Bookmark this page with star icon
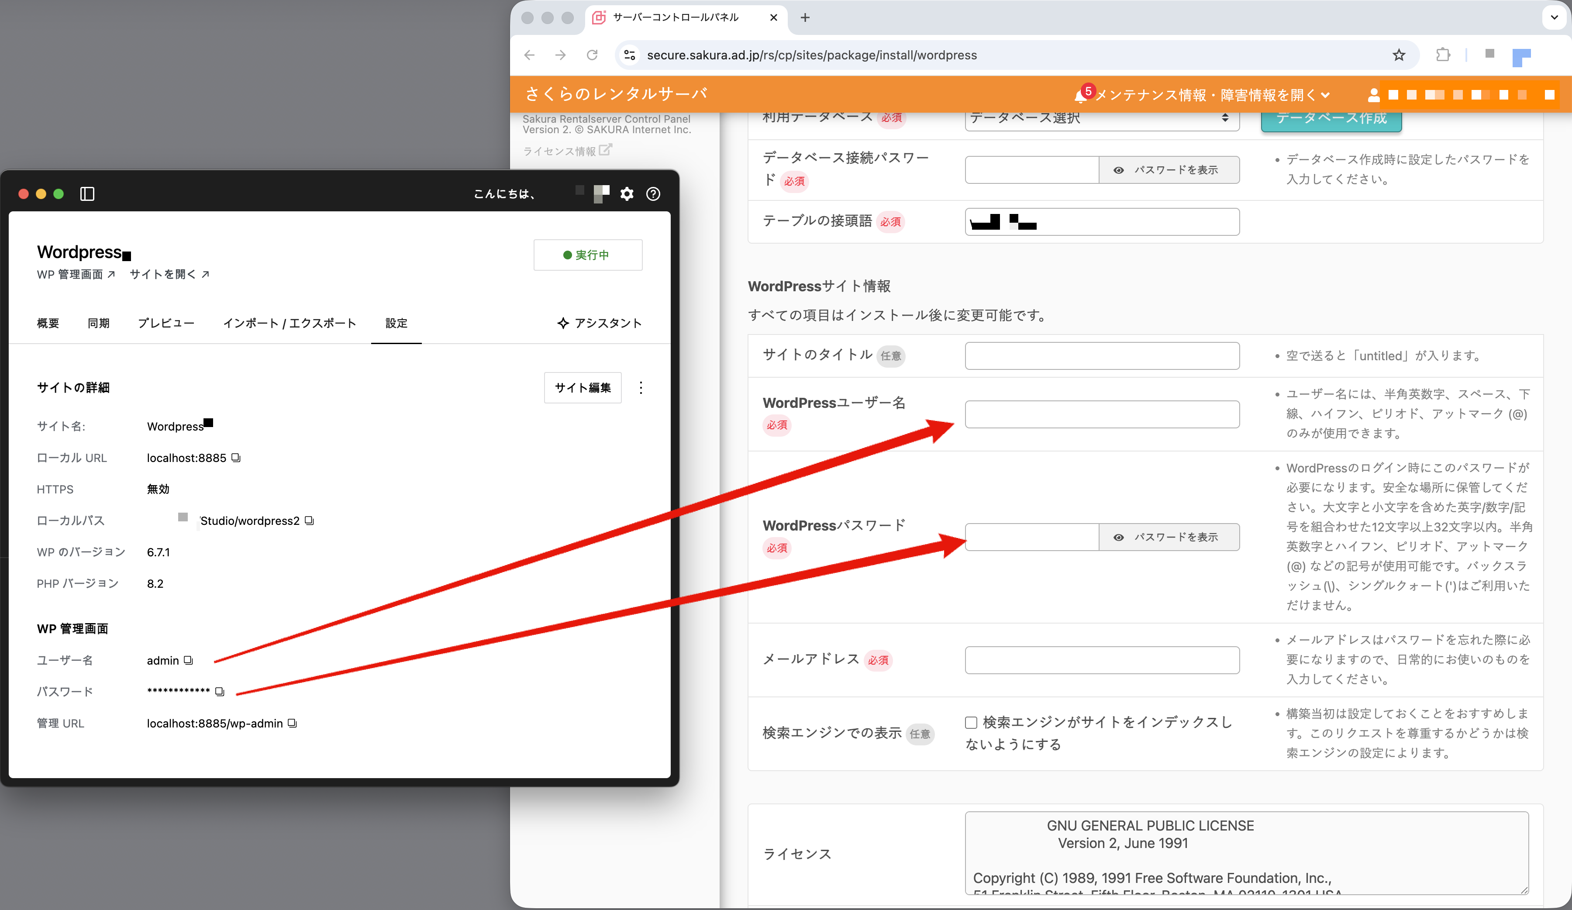1572x910 pixels. [x=1399, y=55]
